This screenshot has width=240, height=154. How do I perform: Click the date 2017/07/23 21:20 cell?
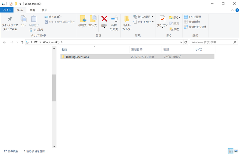[x=142, y=57]
